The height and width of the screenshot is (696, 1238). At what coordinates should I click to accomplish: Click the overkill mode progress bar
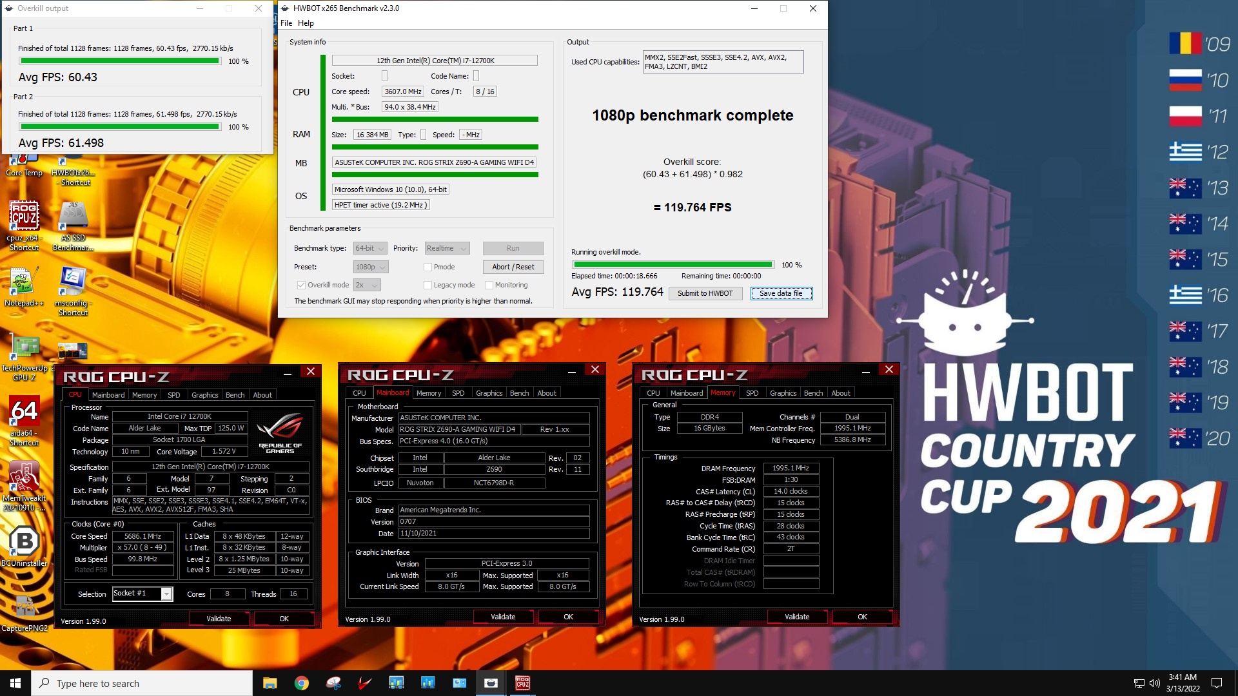click(673, 265)
